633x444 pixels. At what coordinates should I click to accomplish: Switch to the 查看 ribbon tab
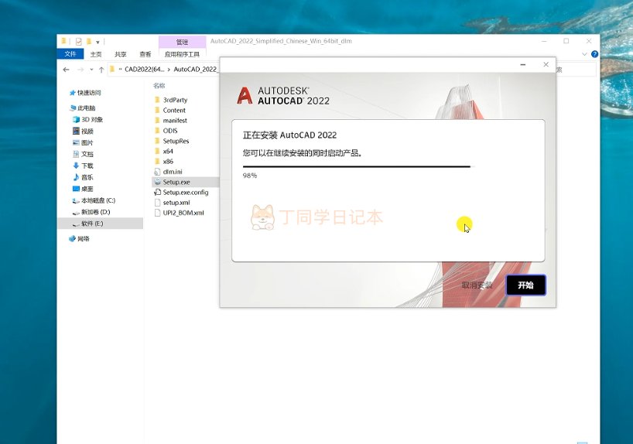(x=145, y=54)
